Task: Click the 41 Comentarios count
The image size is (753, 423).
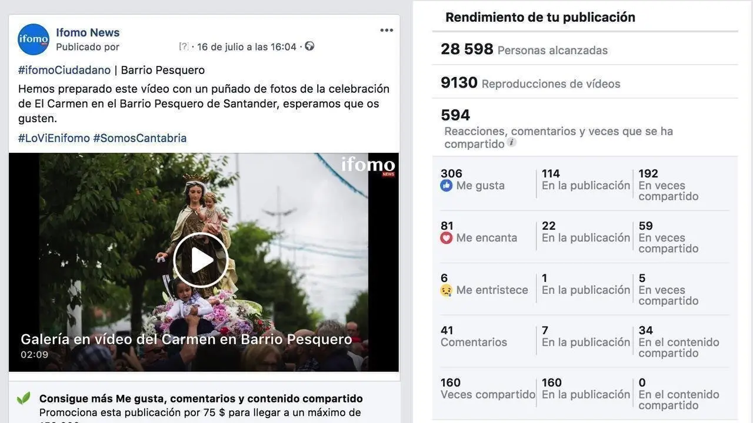Action: tap(474, 337)
